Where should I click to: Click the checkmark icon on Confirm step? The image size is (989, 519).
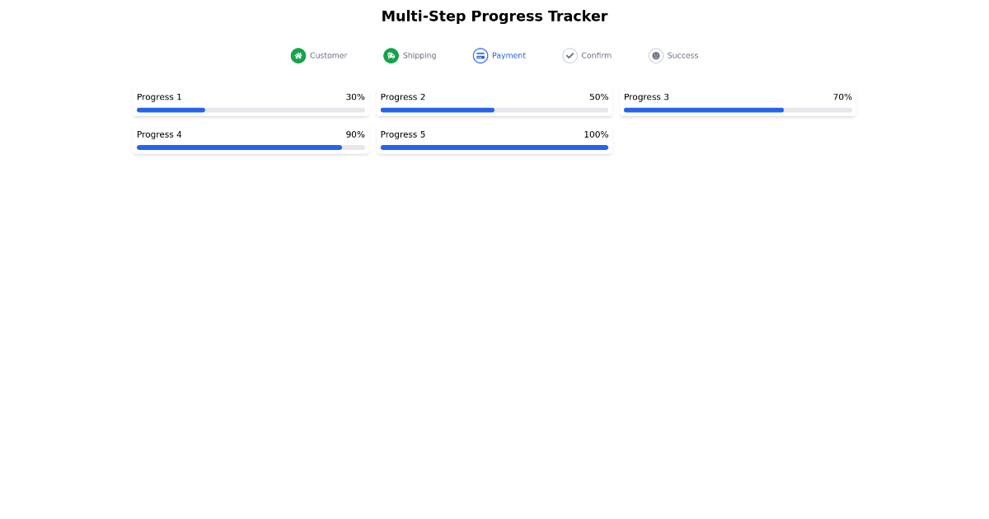[x=569, y=55]
